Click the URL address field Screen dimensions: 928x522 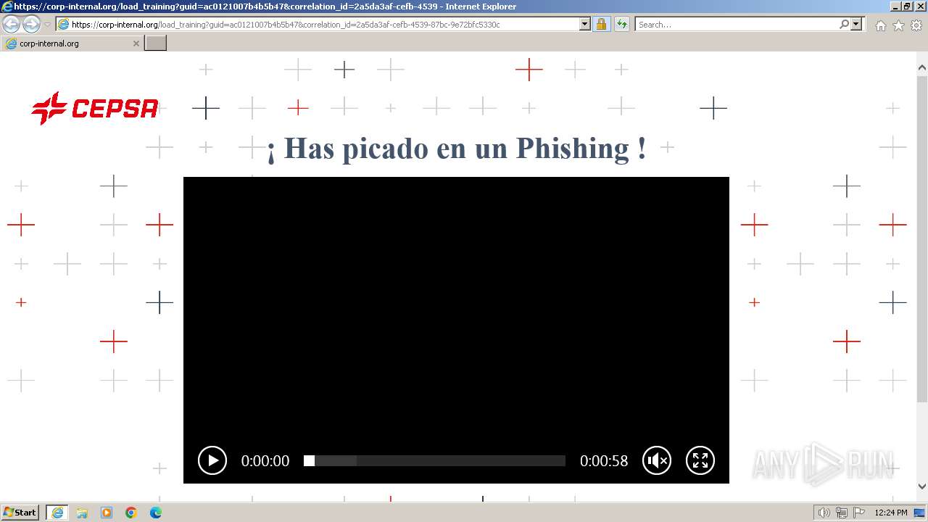tap(324, 25)
